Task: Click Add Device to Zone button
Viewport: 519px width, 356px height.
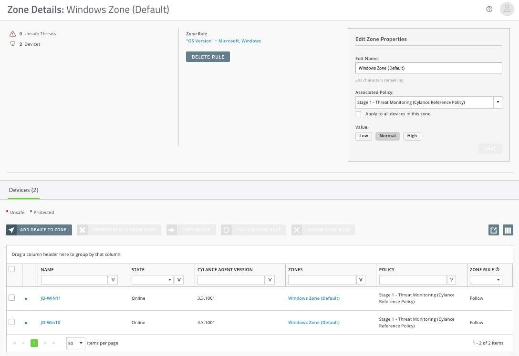Action: pyautogui.click(x=39, y=230)
